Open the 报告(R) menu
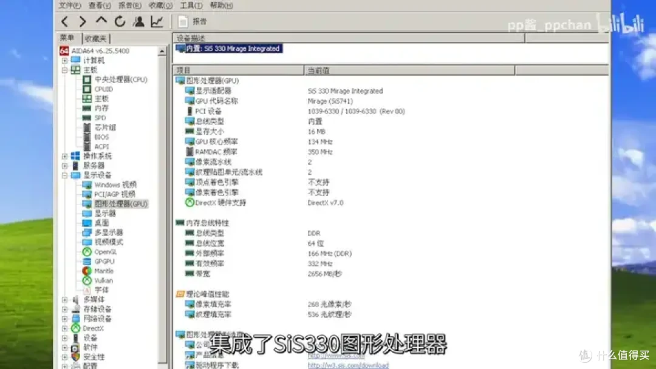The width and height of the screenshot is (656, 369). (x=130, y=5)
